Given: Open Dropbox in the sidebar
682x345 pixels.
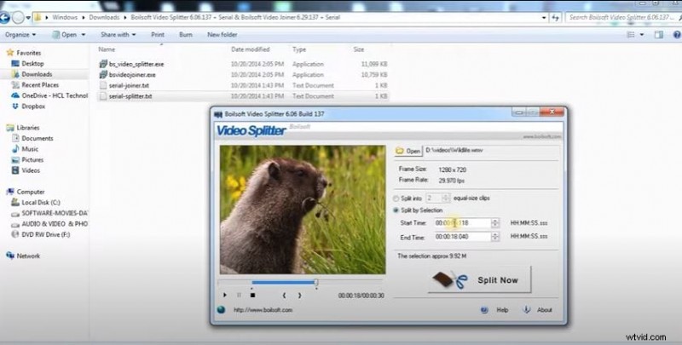Looking at the screenshot, I should (33, 106).
